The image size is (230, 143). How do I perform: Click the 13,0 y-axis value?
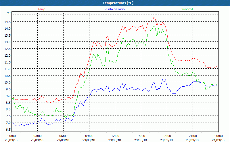coord(8,42)
